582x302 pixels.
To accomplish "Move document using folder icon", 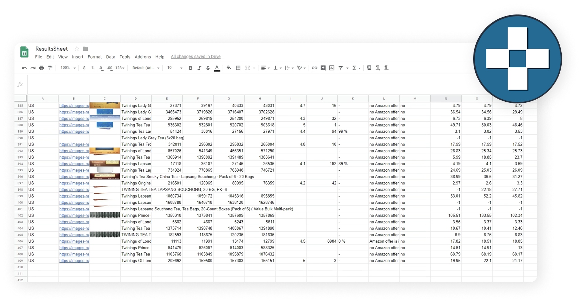I will (x=85, y=49).
